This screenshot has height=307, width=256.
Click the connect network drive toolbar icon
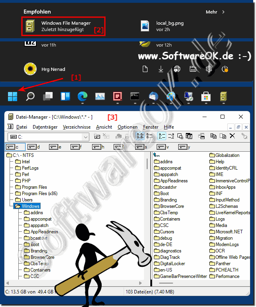(97, 136)
